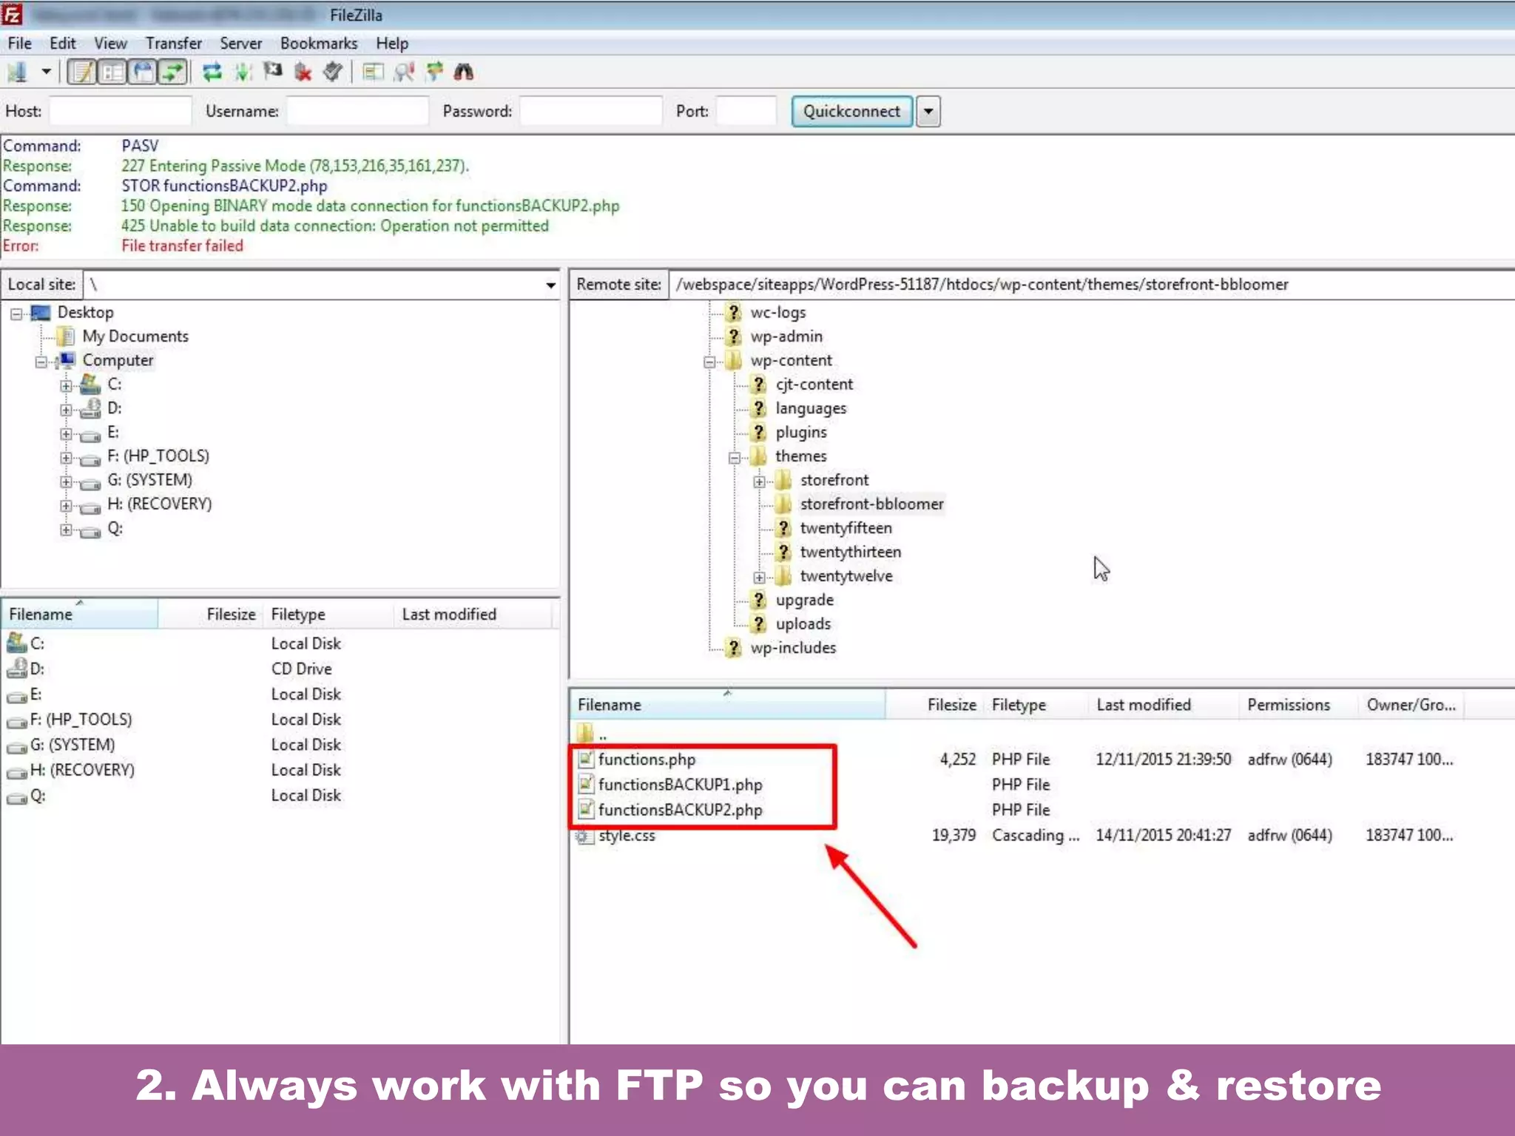Open the Site Manager dropdown arrow
The height and width of the screenshot is (1136, 1515).
click(46, 72)
